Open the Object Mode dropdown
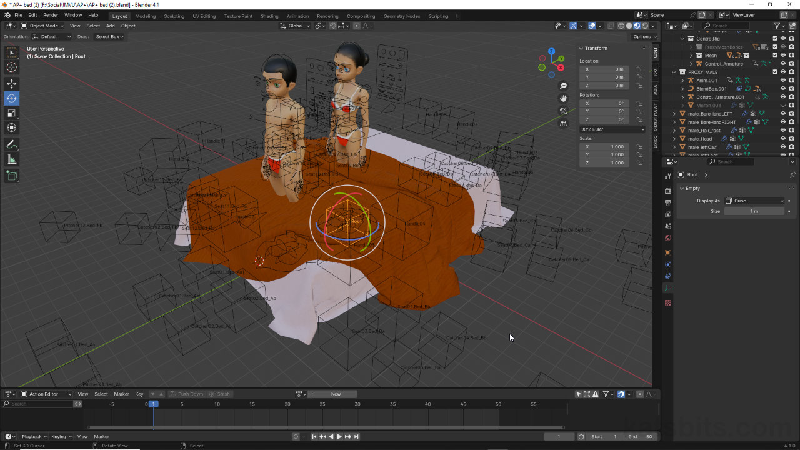This screenshot has width=800, height=450. pyautogui.click(x=42, y=26)
